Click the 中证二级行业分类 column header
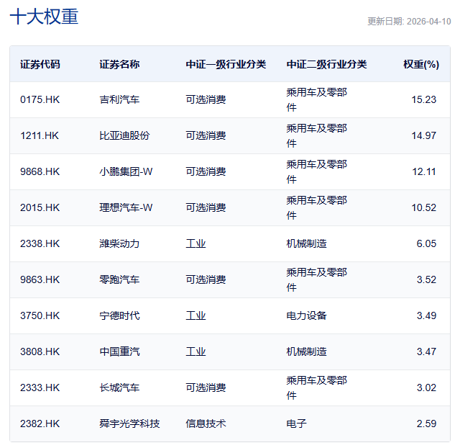455x448 pixels. (x=326, y=64)
